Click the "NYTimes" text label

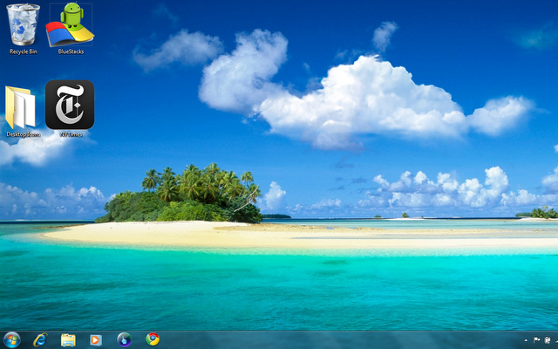click(x=70, y=134)
